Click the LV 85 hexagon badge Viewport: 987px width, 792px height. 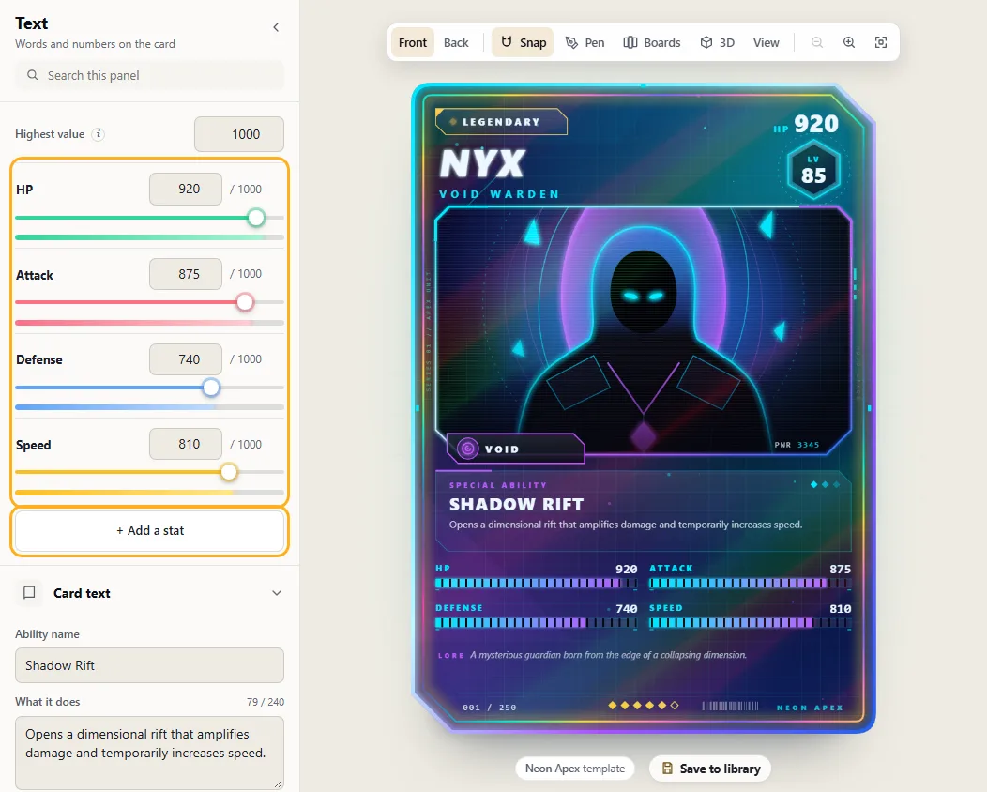813,170
